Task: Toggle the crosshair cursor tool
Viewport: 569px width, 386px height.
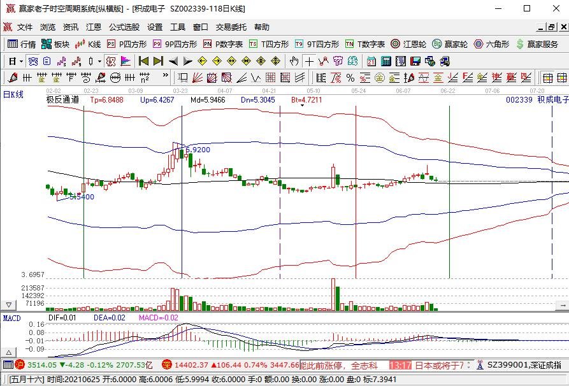Action: pos(309,61)
